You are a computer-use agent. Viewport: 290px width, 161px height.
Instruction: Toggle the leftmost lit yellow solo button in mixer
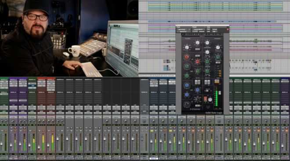pos(152,131)
